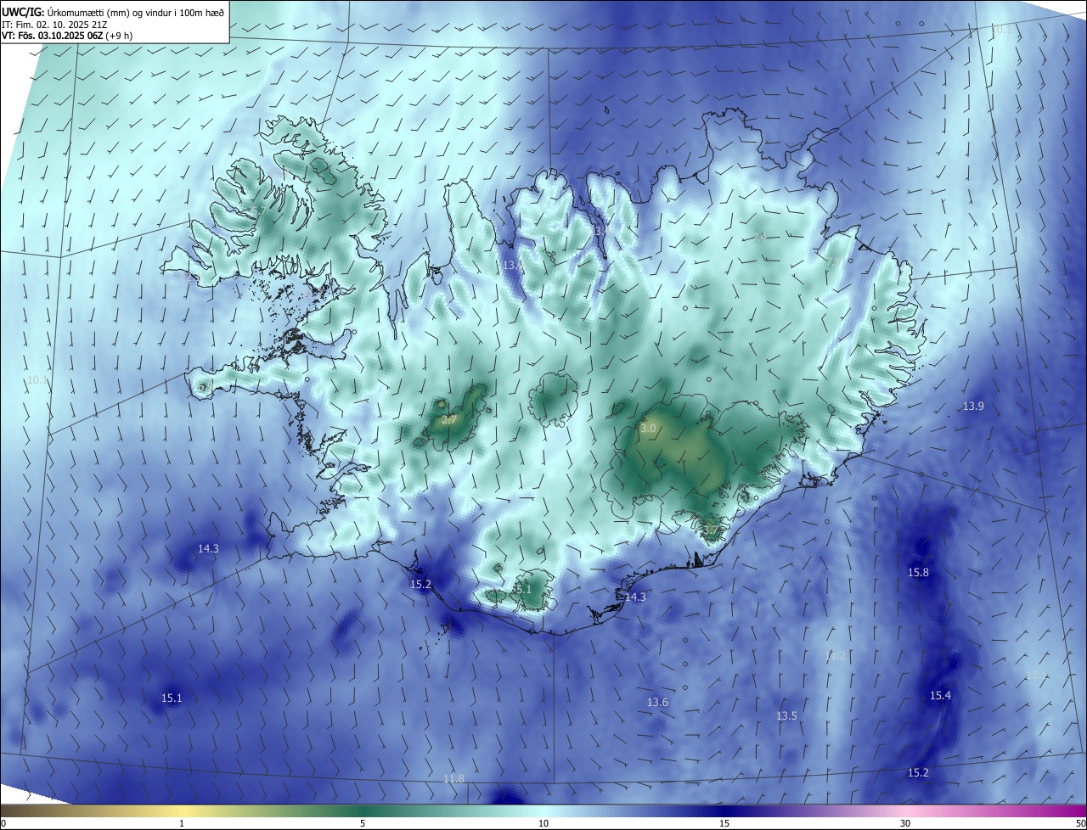Click the 'VT: Fös. 03.10.2025 06Z (+9 h)' line

pos(68,36)
